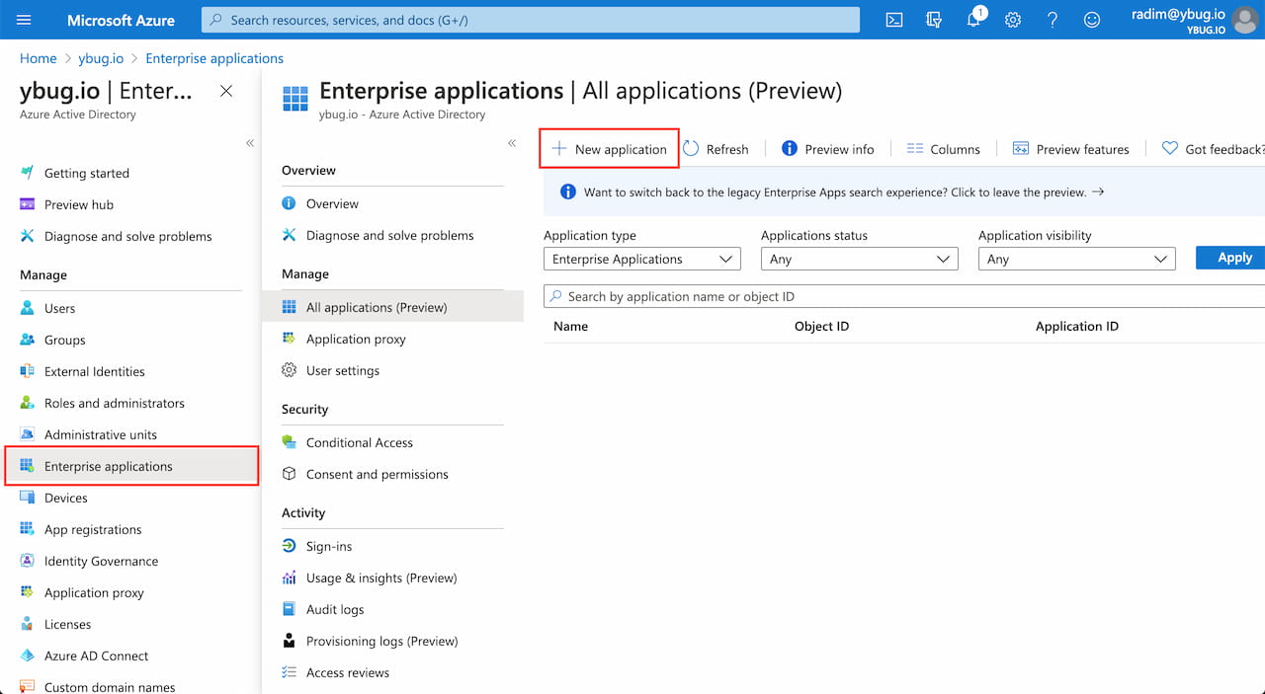The height and width of the screenshot is (694, 1265).
Task: Open the account avatar menu
Action: (x=1246, y=20)
